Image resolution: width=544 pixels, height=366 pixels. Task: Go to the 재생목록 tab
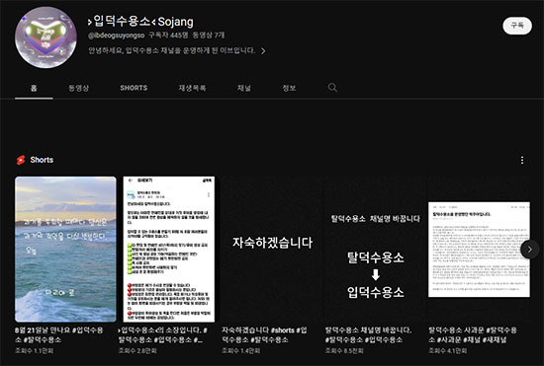pyautogui.click(x=192, y=88)
